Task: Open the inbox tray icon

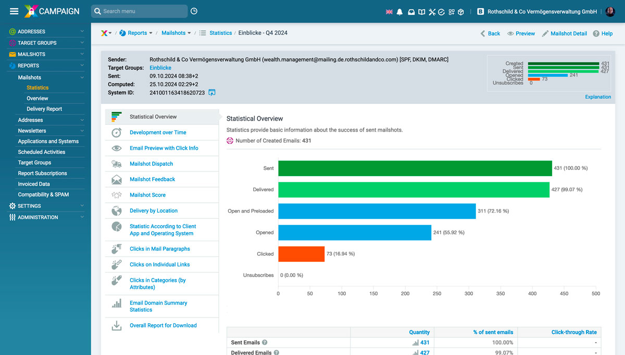Action: pos(411,11)
